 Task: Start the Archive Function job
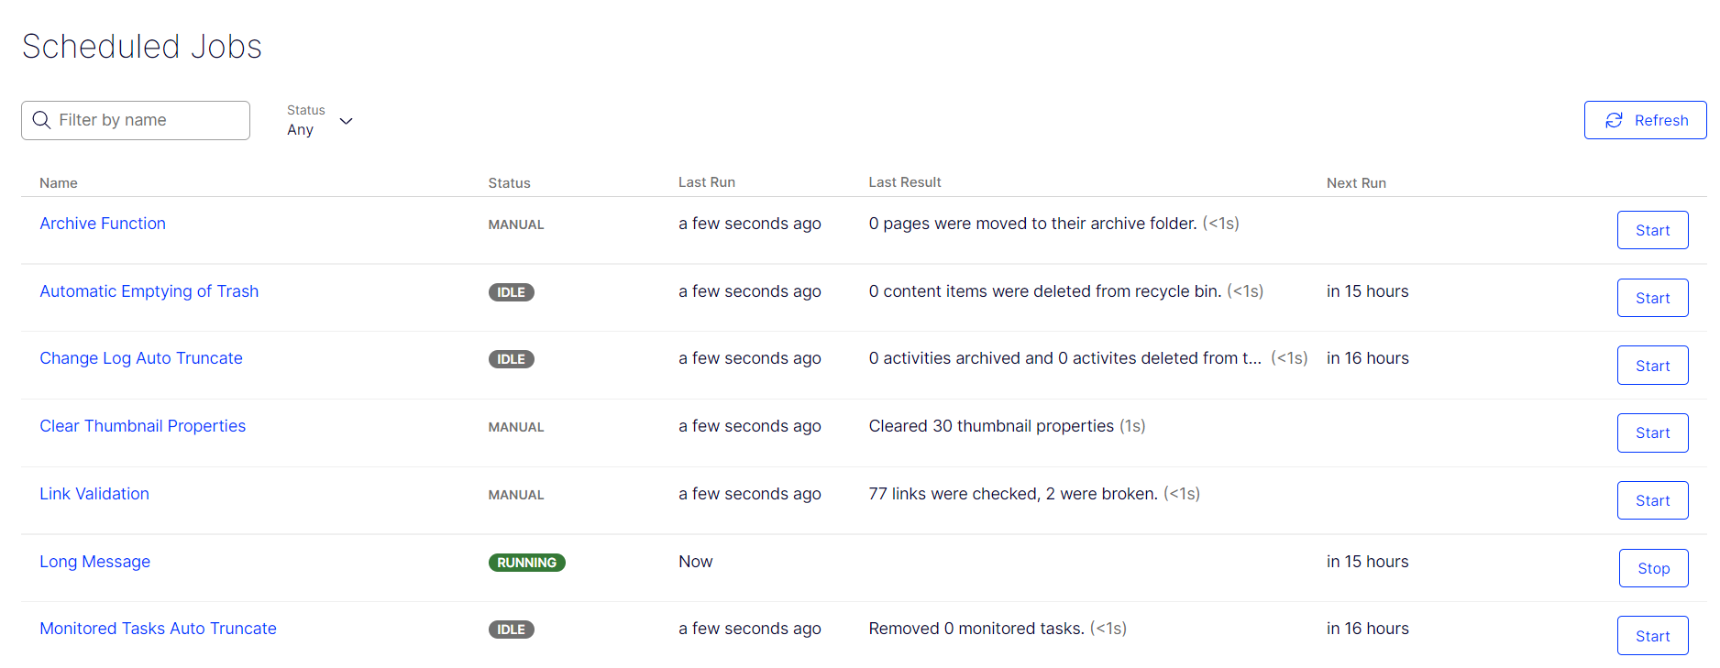pyautogui.click(x=1652, y=230)
